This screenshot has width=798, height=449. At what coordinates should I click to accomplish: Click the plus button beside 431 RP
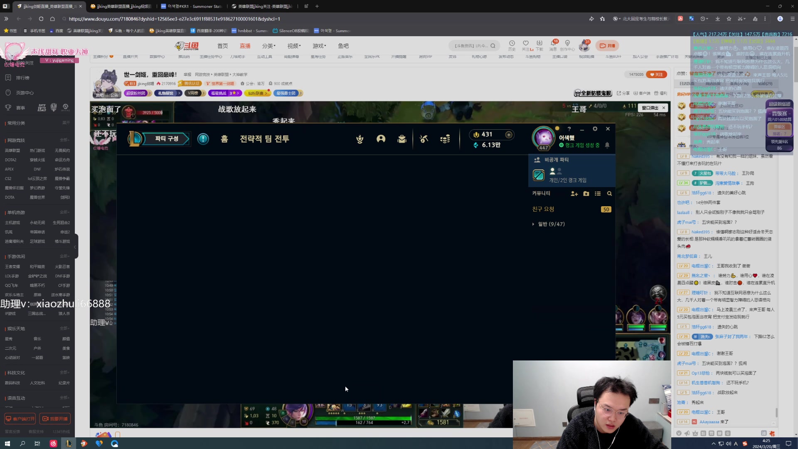pyautogui.click(x=509, y=135)
